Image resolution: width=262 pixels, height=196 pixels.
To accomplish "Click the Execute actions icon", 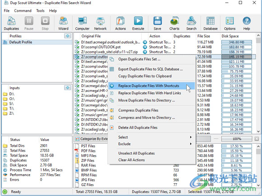I will point(138,24).
